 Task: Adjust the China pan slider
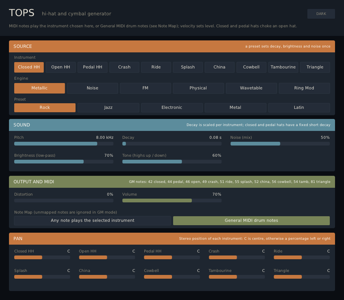(x=107, y=277)
